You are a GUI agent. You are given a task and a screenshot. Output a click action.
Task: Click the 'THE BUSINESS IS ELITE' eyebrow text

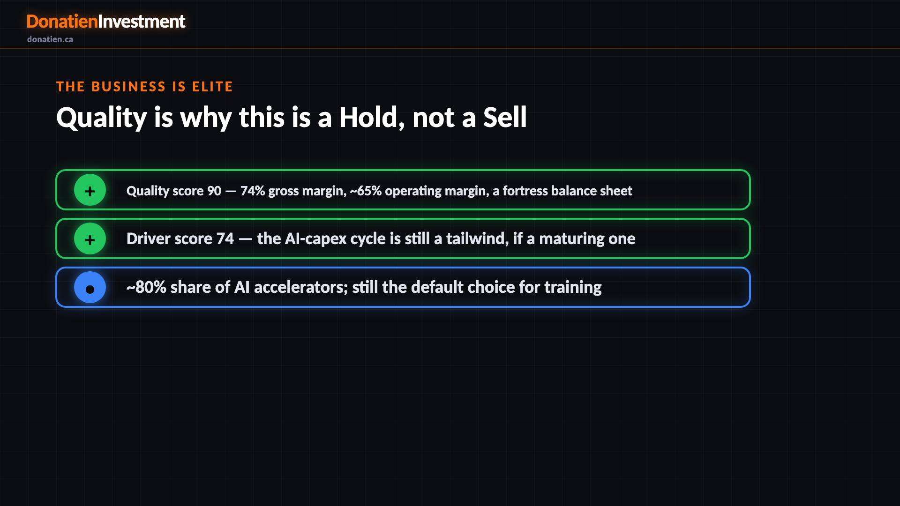point(144,87)
